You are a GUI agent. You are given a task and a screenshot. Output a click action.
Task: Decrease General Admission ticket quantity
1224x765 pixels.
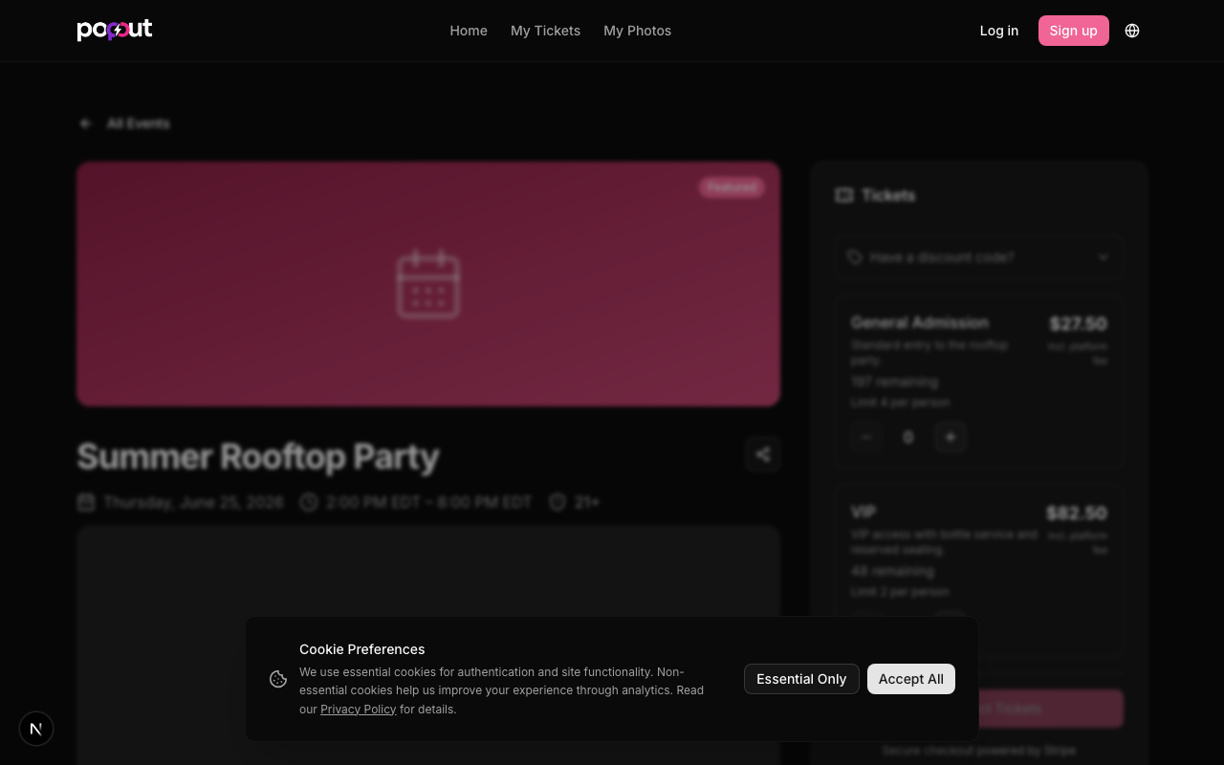pyautogui.click(x=866, y=437)
